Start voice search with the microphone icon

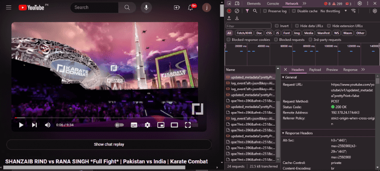pos(146,8)
